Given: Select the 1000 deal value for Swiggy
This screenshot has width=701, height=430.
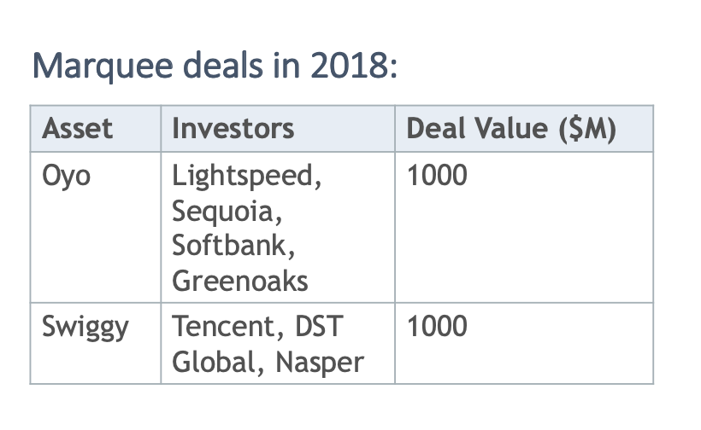Looking at the screenshot, I should coord(438,327).
